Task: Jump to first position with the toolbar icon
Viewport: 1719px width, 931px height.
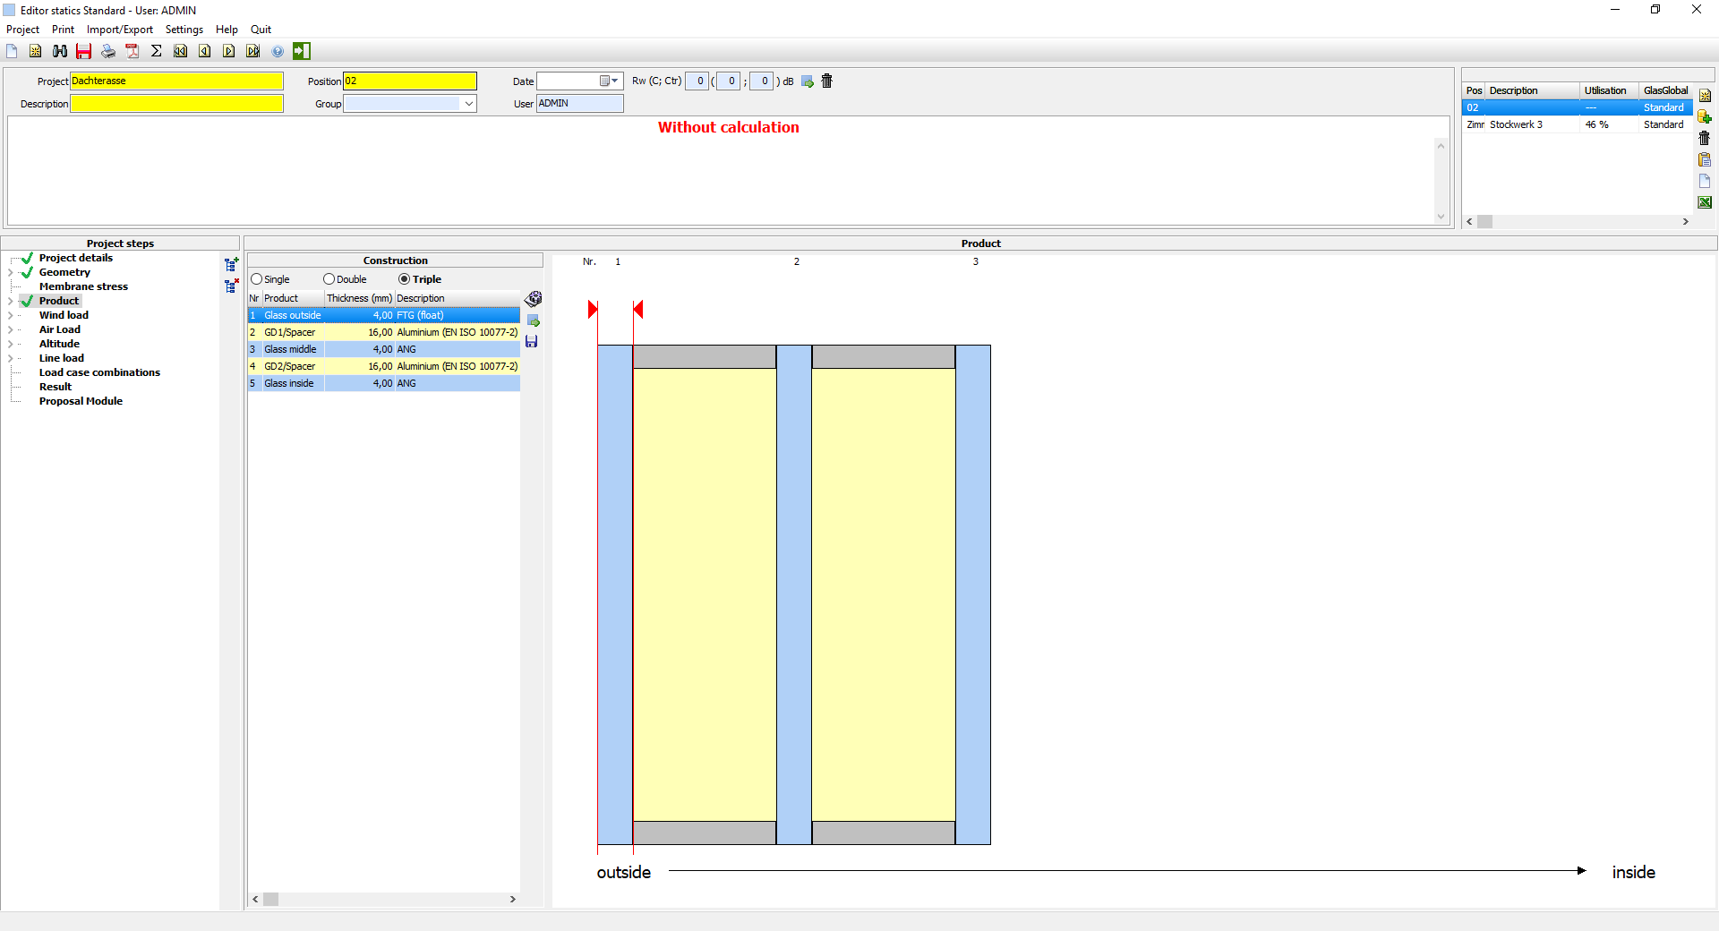Action: [181, 51]
